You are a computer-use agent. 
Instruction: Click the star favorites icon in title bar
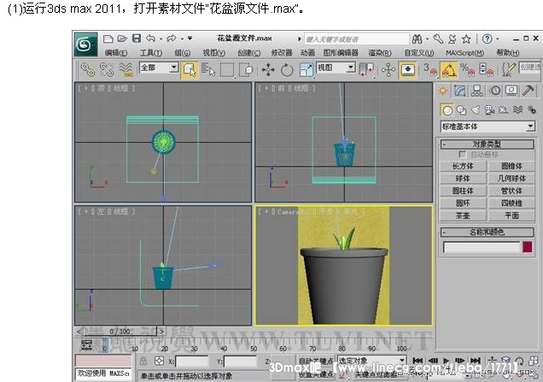[466, 39]
